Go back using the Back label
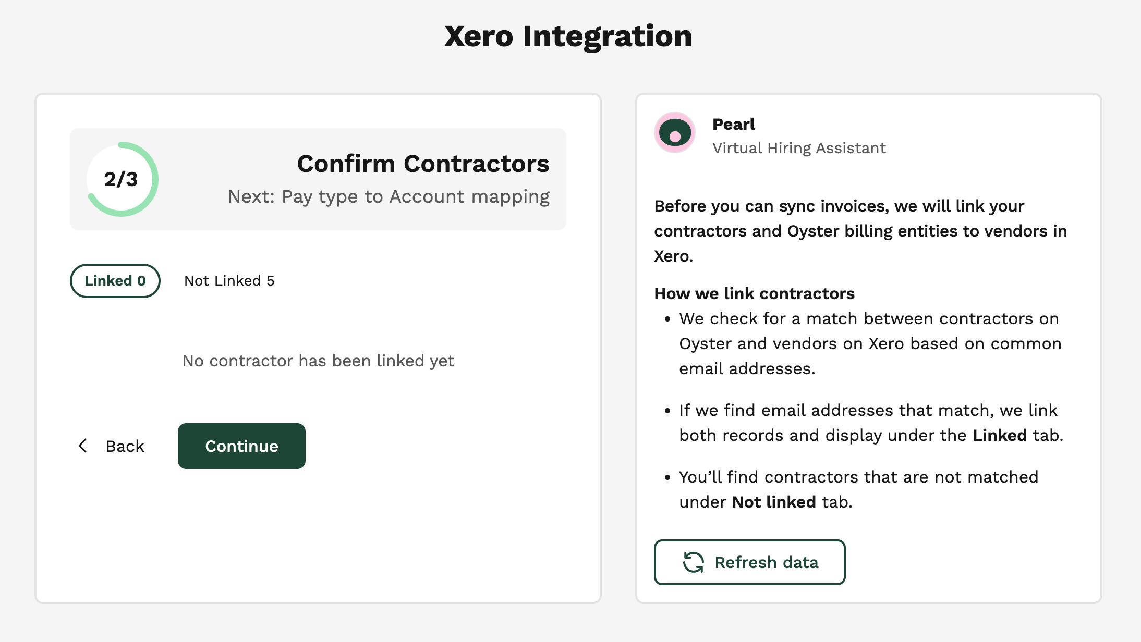 point(125,446)
